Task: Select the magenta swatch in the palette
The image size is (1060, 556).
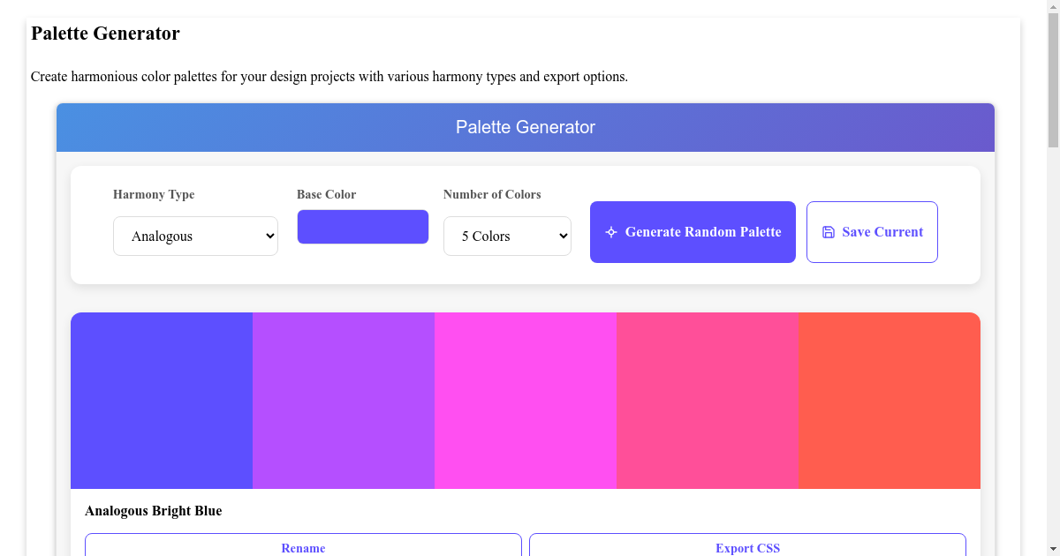Action: tap(526, 400)
